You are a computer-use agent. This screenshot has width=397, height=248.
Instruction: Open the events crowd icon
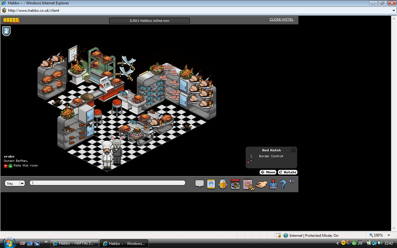[x=235, y=184]
